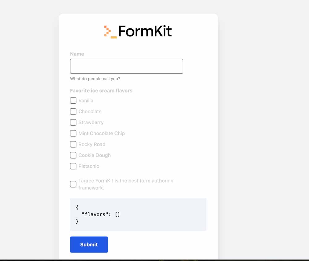Check the Pistachio flavor box
The width and height of the screenshot is (309, 261).
click(x=73, y=166)
